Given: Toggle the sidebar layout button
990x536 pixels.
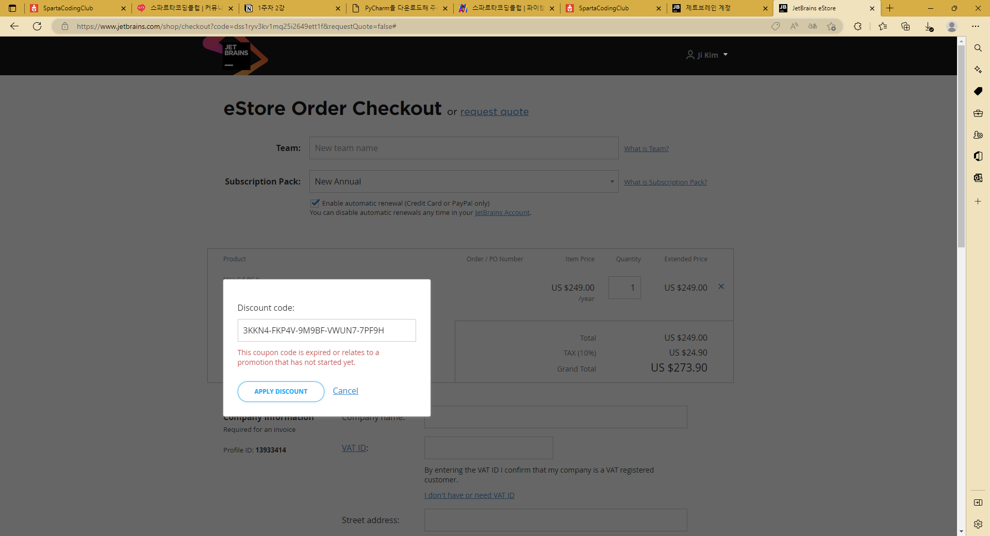Looking at the screenshot, I should (978, 502).
